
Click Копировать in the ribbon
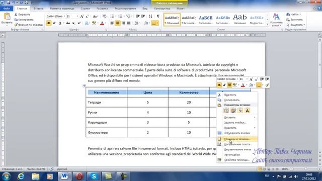[24, 20]
